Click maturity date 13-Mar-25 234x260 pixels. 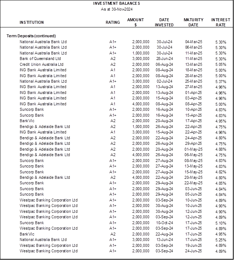point(194,64)
